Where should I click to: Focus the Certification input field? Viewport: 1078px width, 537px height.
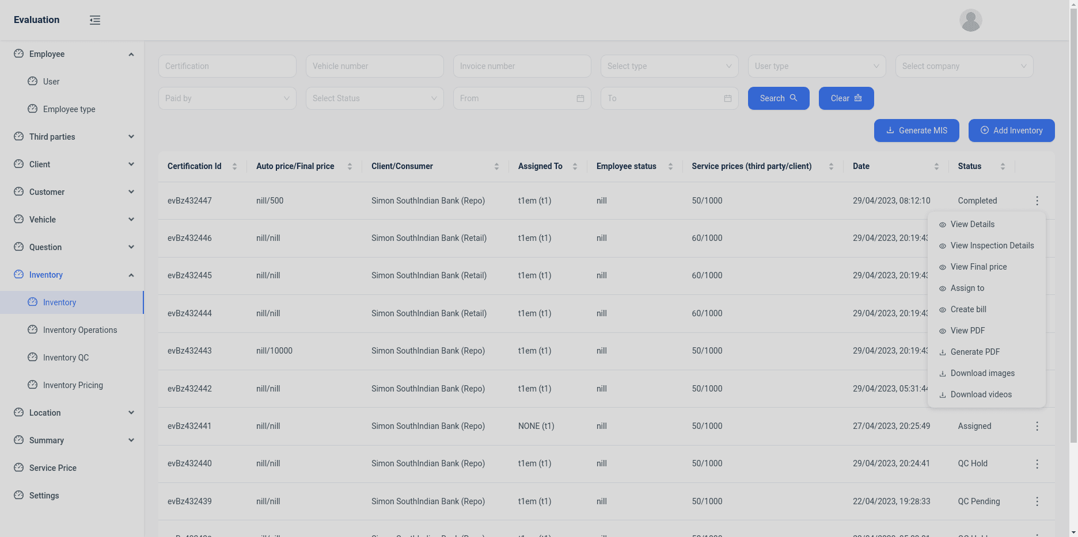[227, 66]
